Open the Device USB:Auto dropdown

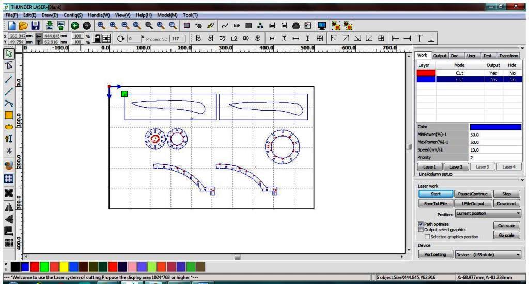coord(488,255)
